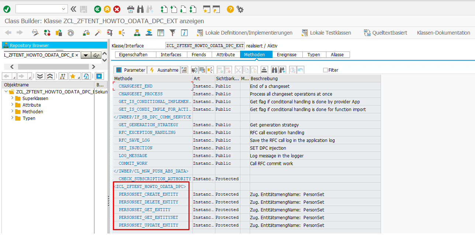Click the navigator horizontal scrollbar left arrow
The image size is (475, 235).
pyautogui.click(x=12, y=67)
